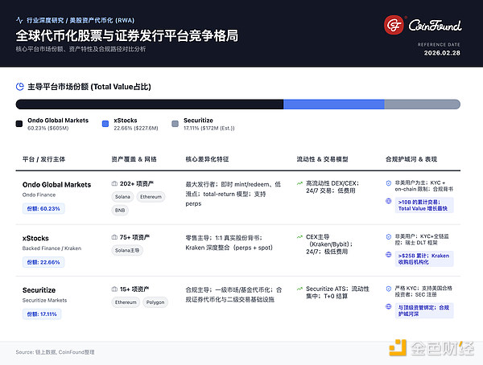483x365 pixels.
Task: Click the BNB network tag
Action: 120,208
